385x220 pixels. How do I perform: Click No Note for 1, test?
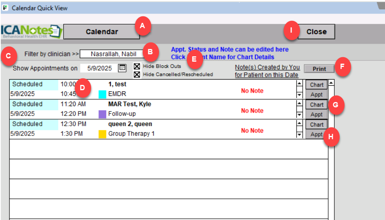(x=252, y=91)
